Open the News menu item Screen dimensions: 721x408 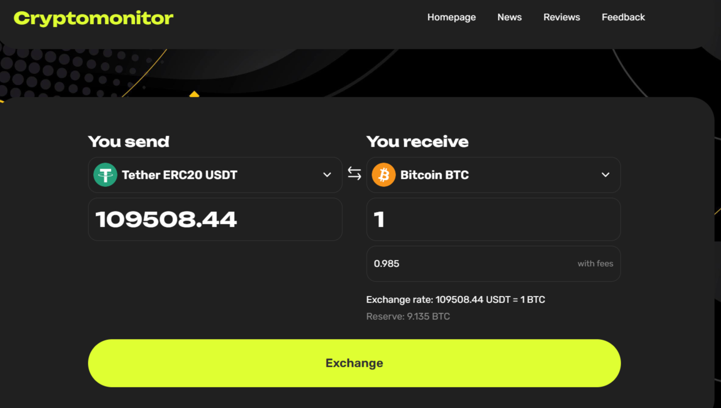pyautogui.click(x=509, y=17)
